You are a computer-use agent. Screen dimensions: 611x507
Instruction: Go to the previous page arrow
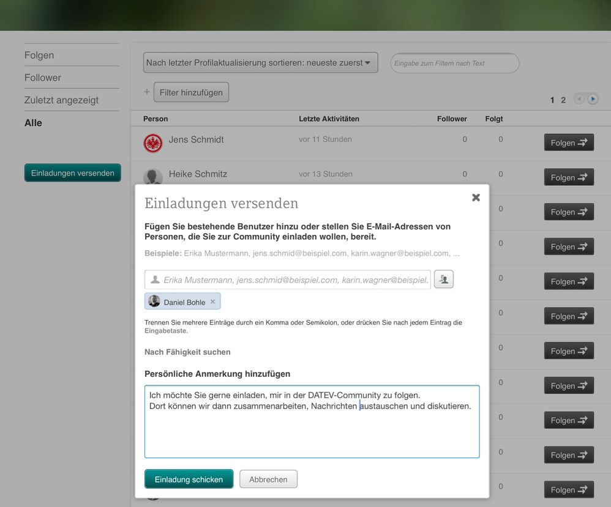[579, 99]
